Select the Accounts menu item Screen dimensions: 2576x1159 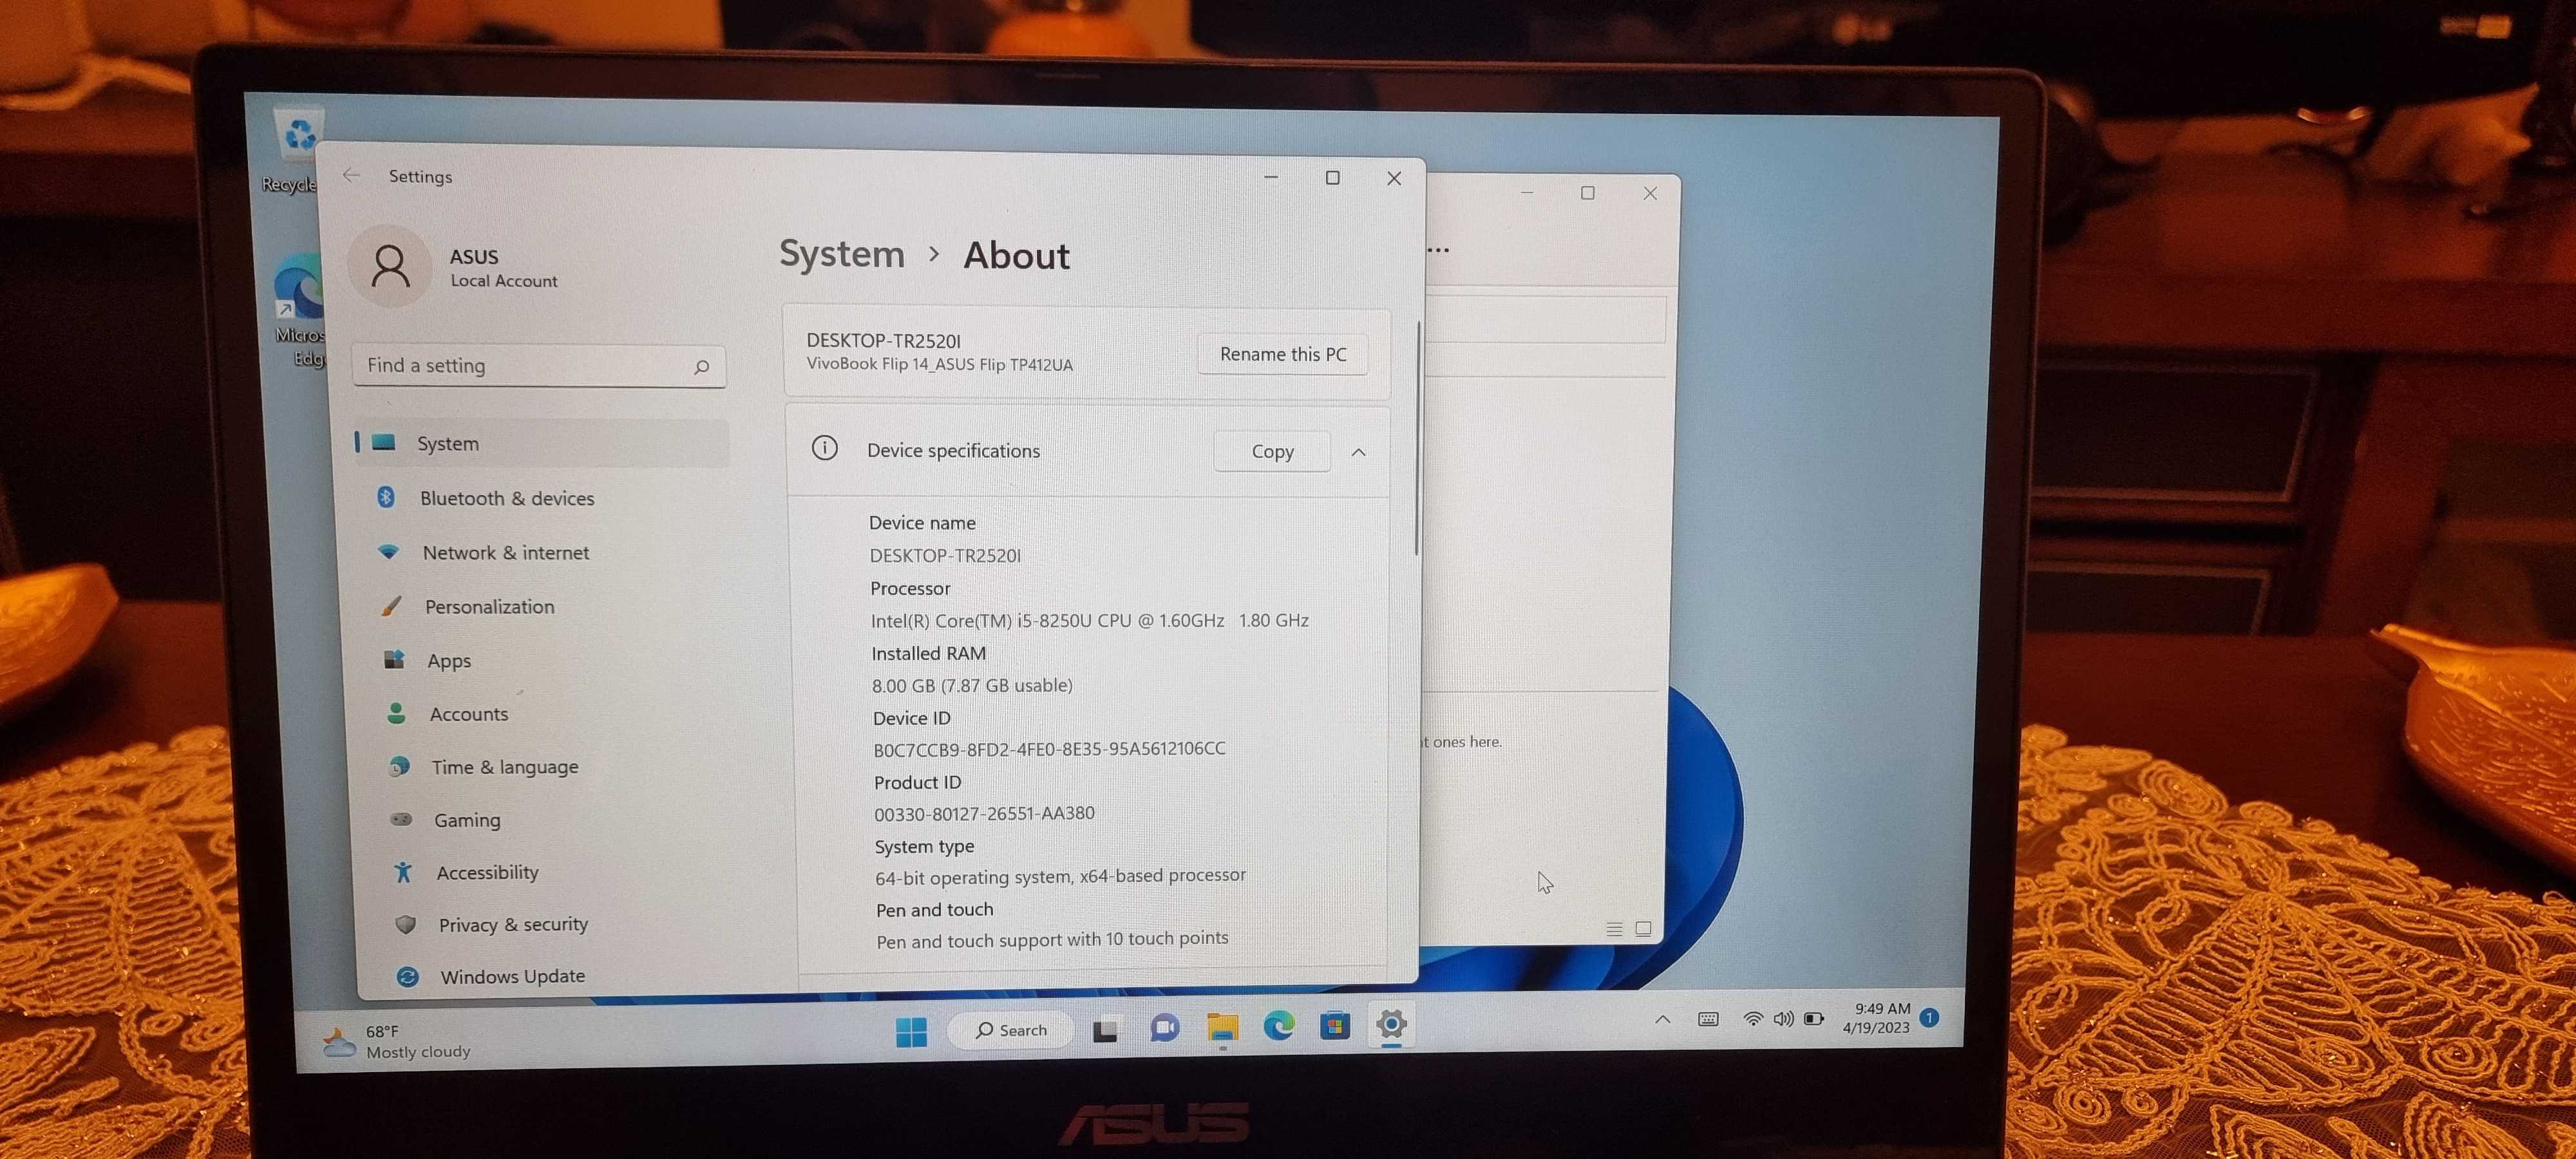click(468, 714)
